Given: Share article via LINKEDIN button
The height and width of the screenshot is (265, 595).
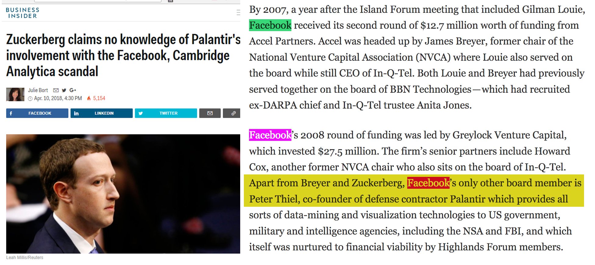Looking at the screenshot, I should pos(102,113).
